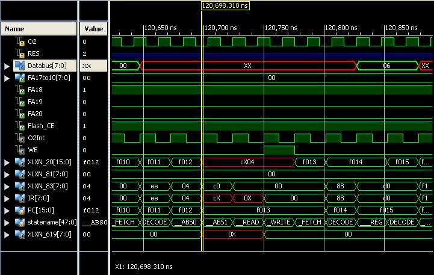Select the XLXN_619[7:0] signal row

pyautogui.click(x=46, y=234)
